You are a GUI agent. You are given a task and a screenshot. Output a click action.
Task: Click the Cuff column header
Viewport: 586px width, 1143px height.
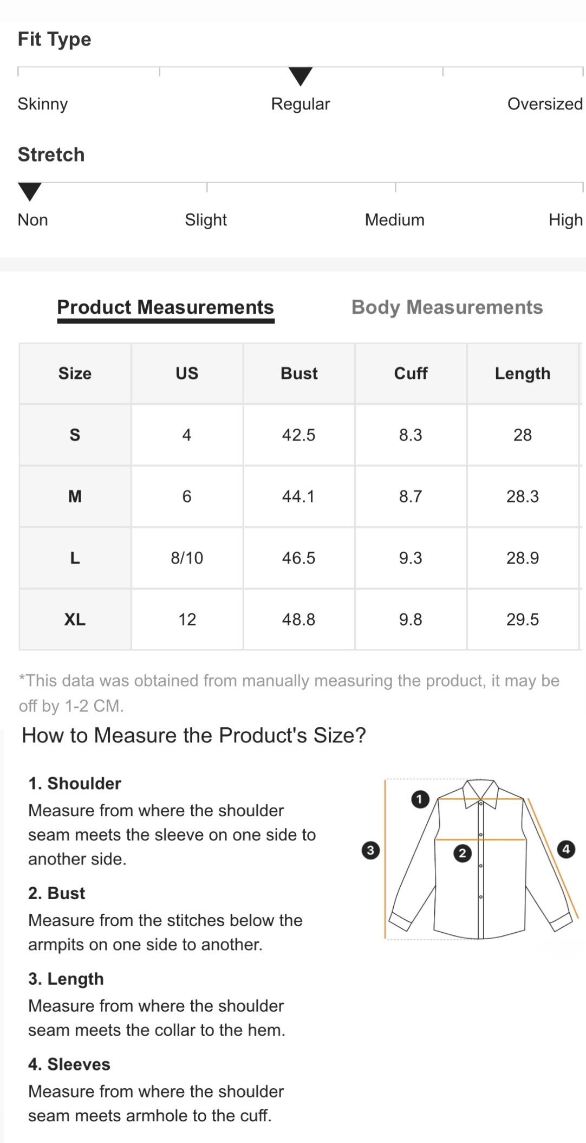(411, 373)
